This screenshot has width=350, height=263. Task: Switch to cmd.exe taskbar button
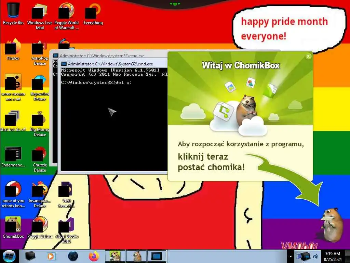[x=157, y=256]
